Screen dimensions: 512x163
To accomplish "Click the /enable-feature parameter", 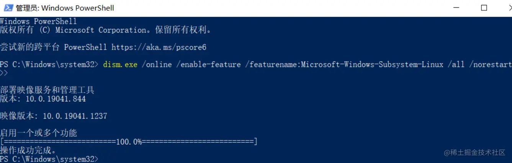I will click(208, 64).
